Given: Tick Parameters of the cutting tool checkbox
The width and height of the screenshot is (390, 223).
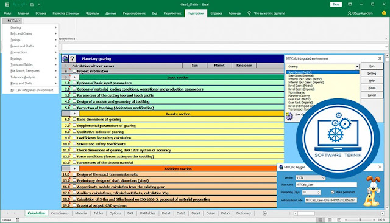Looking at the screenshot, I should click(x=74, y=95).
